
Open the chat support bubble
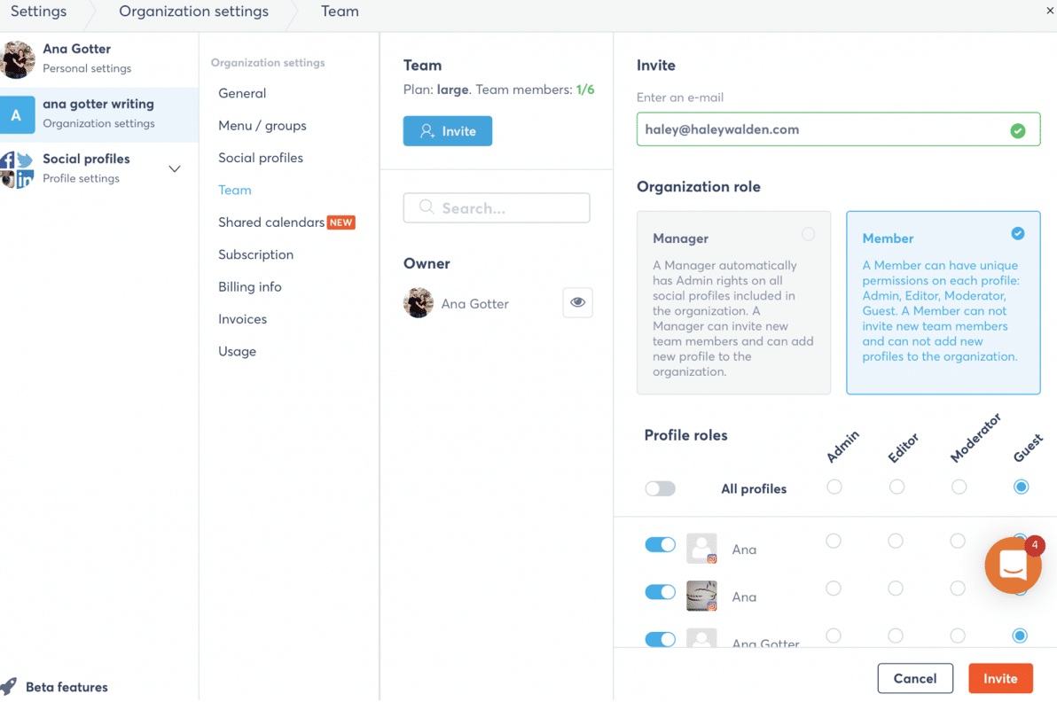click(1013, 565)
